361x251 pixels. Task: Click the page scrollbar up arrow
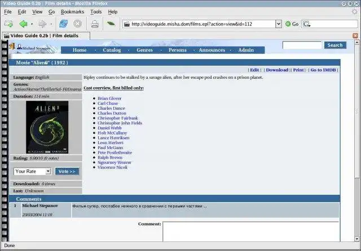click(357, 42)
